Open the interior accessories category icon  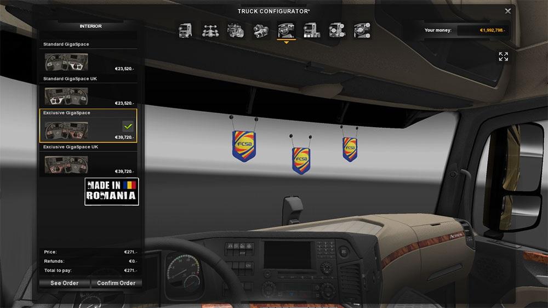(x=362, y=30)
